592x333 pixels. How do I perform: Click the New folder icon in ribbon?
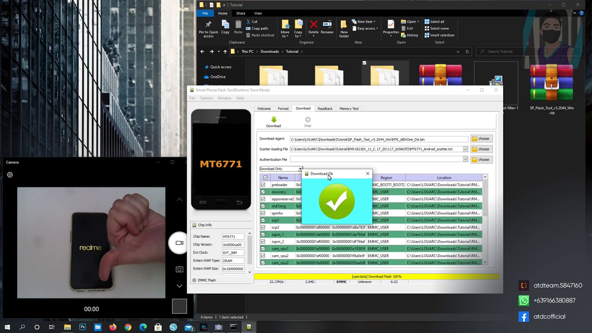(344, 25)
